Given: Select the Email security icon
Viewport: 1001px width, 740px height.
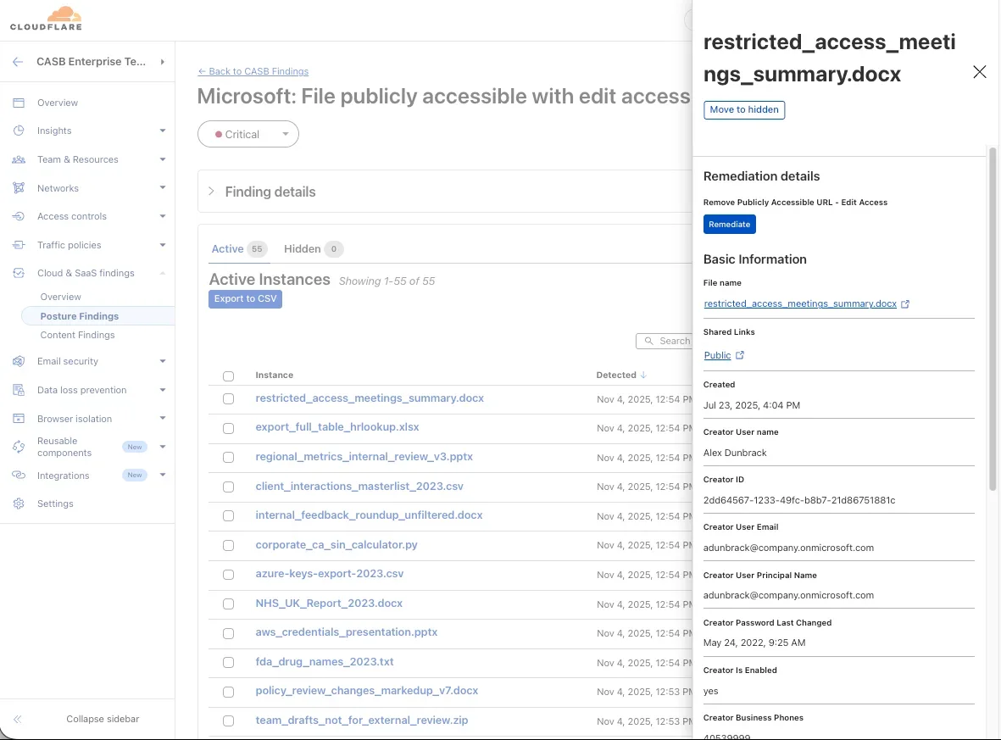Looking at the screenshot, I should [19, 361].
